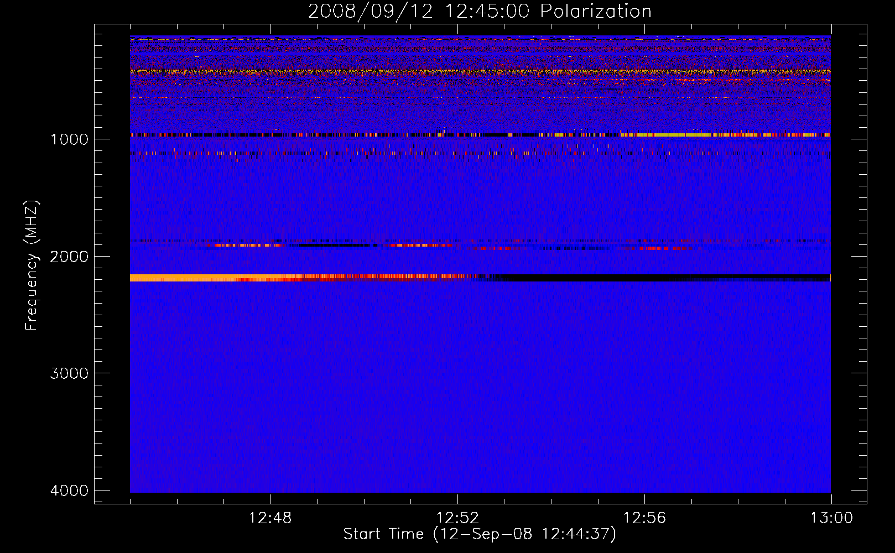Screen dimensions: 895x553
Task: Click the 12:56 time tick label
Action: tap(644, 518)
